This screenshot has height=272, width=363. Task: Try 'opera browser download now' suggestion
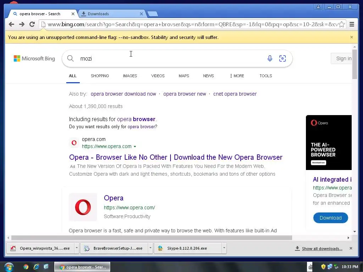(123, 94)
